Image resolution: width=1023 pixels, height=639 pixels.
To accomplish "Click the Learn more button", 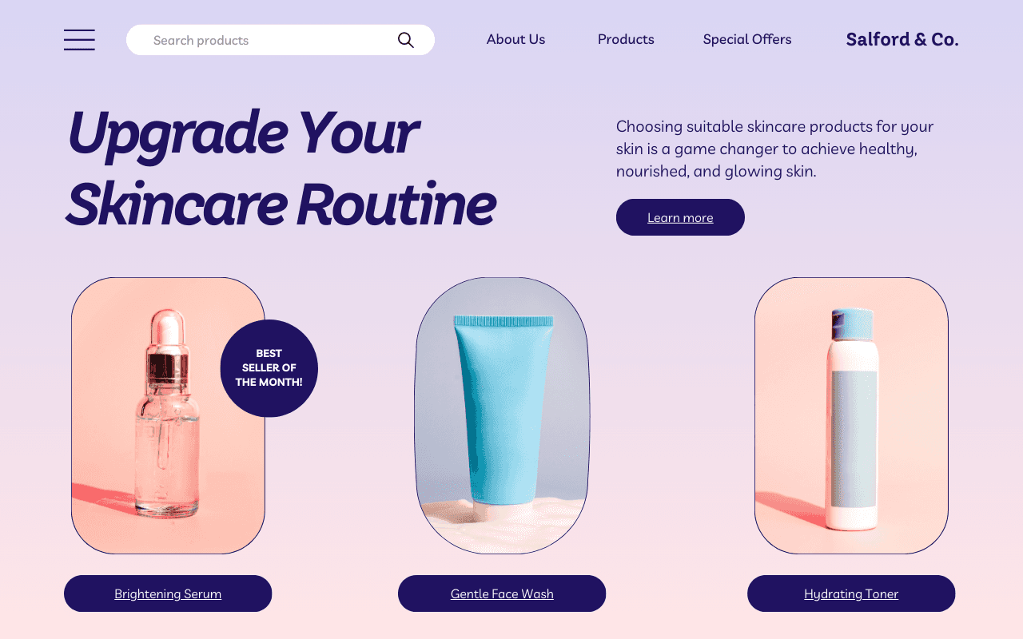I will click(x=680, y=217).
